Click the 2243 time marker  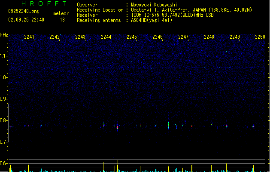pos(80,37)
